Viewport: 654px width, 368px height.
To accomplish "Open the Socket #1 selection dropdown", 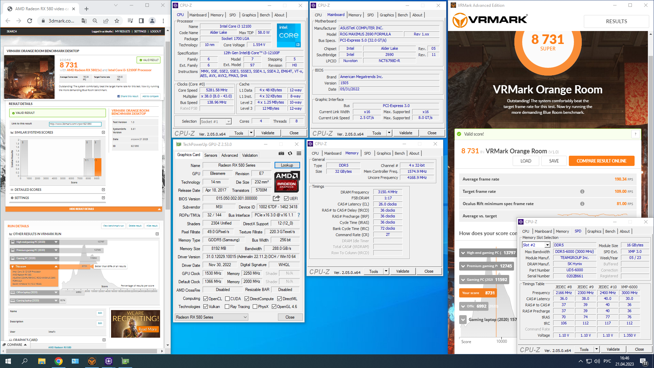I will coord(216,122).
